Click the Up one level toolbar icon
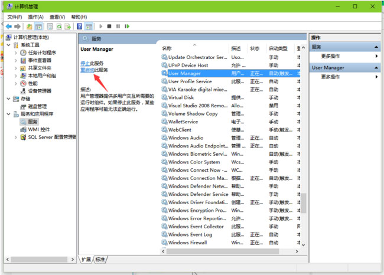The height and width of the screenshot is (275, 384). point(29,27)
